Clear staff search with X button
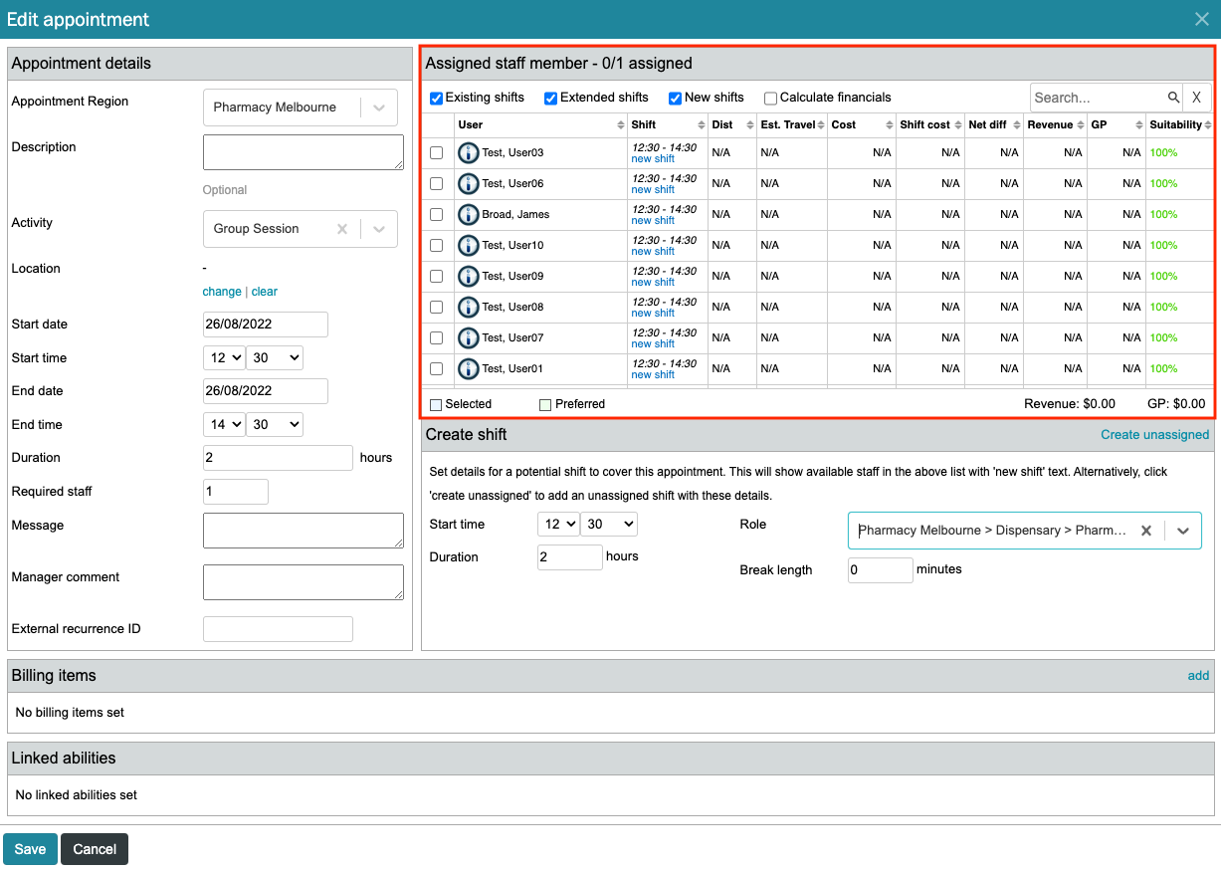The image size is (1221, 872). tap(1197, 98)
